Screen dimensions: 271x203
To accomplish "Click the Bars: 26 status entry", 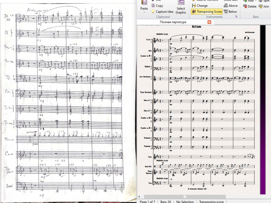I will 166,201.
